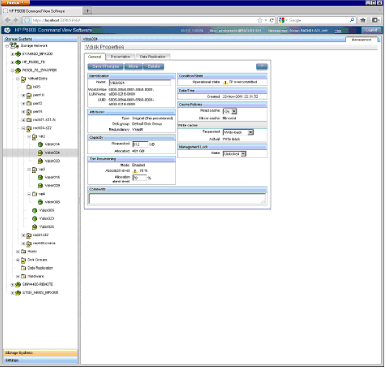The image size is (386, 368).
Task: Click the Move button
Action: pyautogui.click(x=133, y=66)
